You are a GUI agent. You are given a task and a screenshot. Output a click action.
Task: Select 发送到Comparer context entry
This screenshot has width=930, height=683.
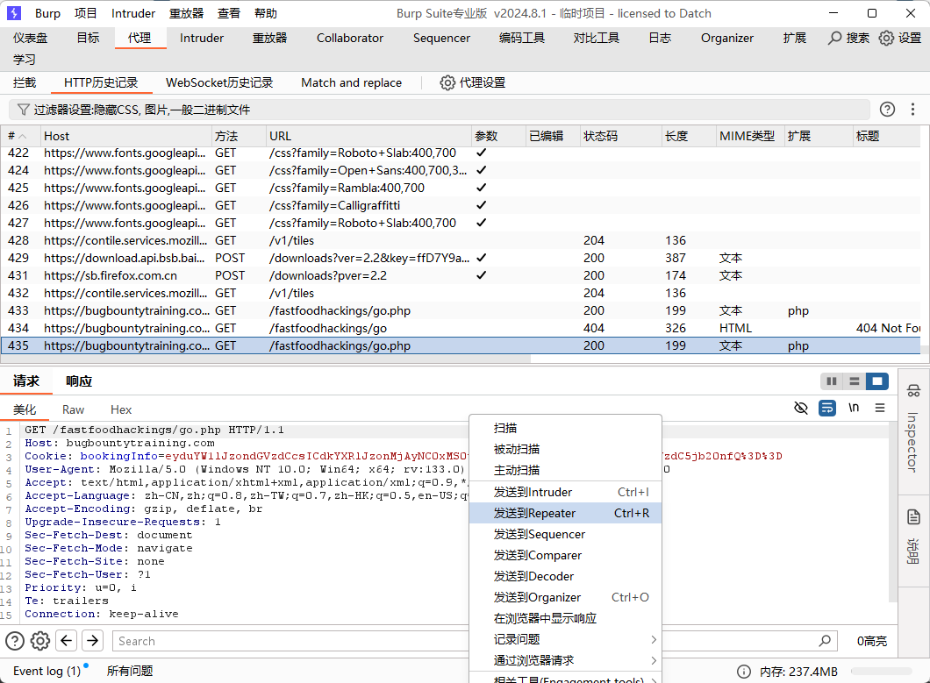(566, 555)
